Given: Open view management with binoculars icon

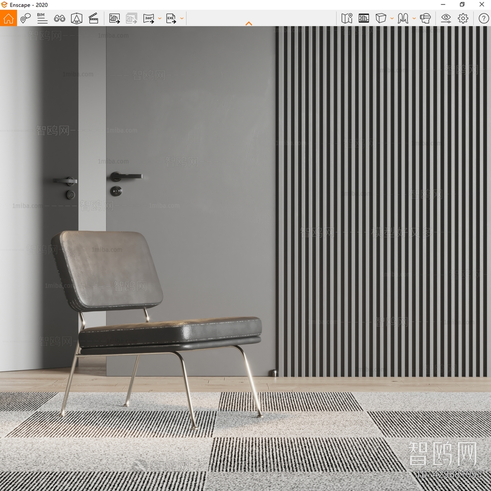Looking at the screenshot, I should click(x=60, y=18).
